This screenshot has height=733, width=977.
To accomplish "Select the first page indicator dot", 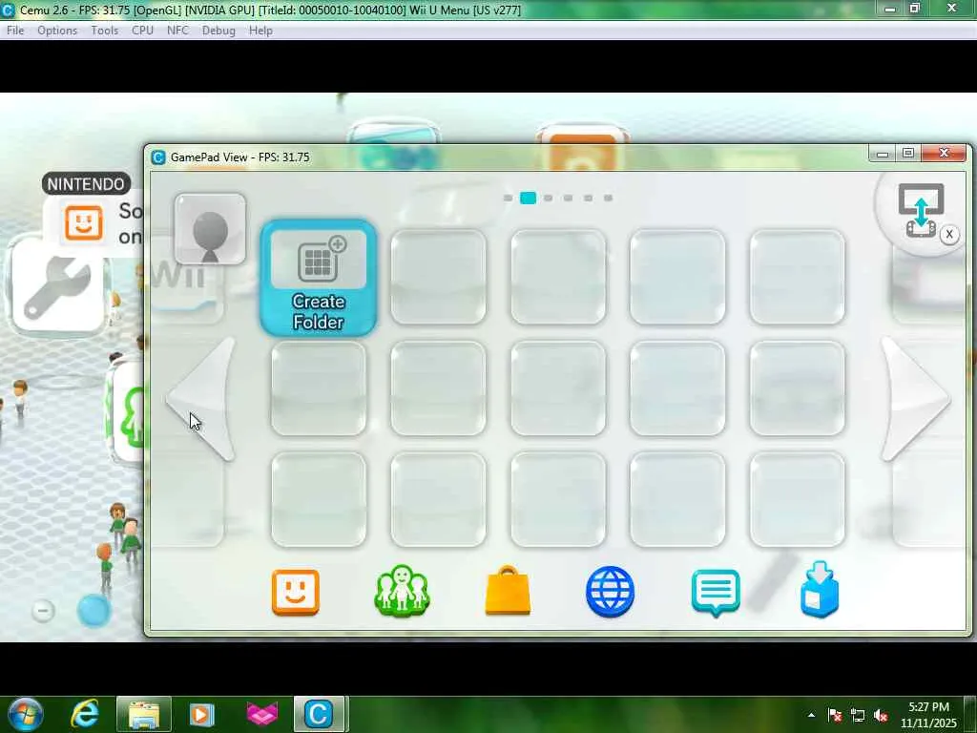I will (x=508, y=199).
